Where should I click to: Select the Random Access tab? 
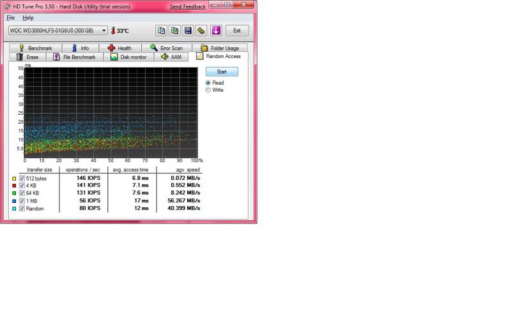click(218, 56)
